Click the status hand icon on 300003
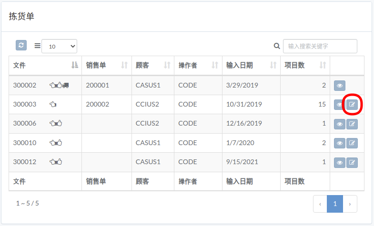 click(53, 104)
